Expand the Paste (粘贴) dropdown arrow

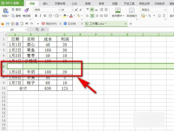(9, 16)
